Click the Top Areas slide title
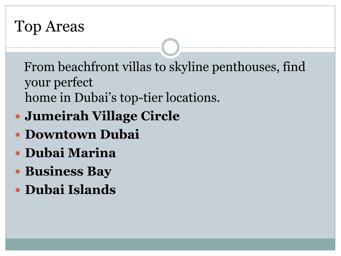The height and width of the screenshot is (256, 341). (x=49, y=27)
